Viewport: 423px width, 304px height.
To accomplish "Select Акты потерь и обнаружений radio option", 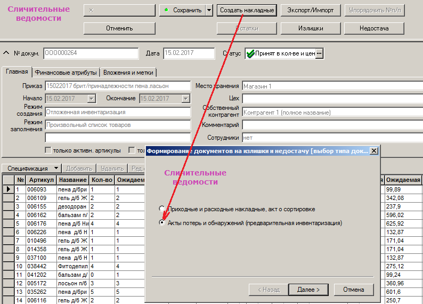I will [x=162, y=223].
